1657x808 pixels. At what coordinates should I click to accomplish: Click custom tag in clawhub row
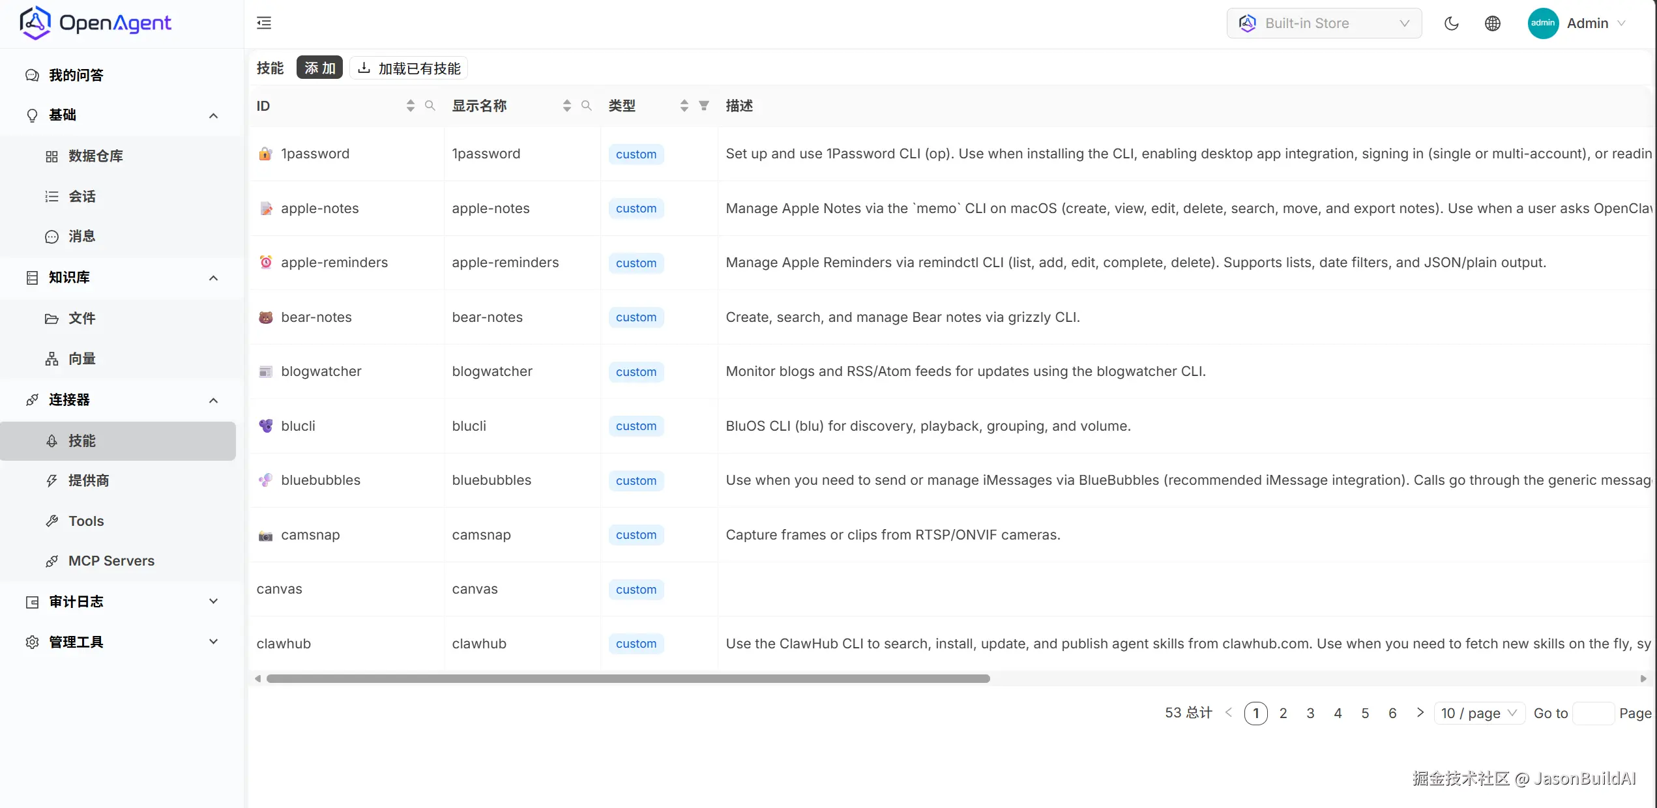pyautogui.click(x=636, y=644)
